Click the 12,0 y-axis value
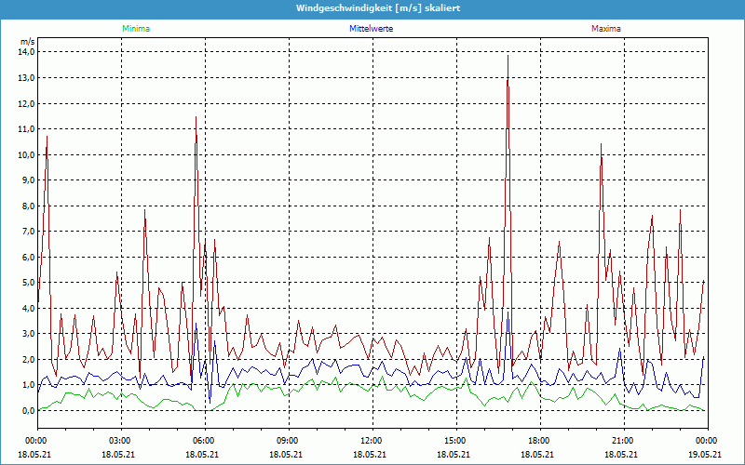 coord(26,103)
